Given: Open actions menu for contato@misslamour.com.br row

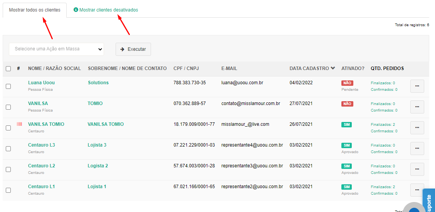Looking at the screenshot, I should pos(417,107).
